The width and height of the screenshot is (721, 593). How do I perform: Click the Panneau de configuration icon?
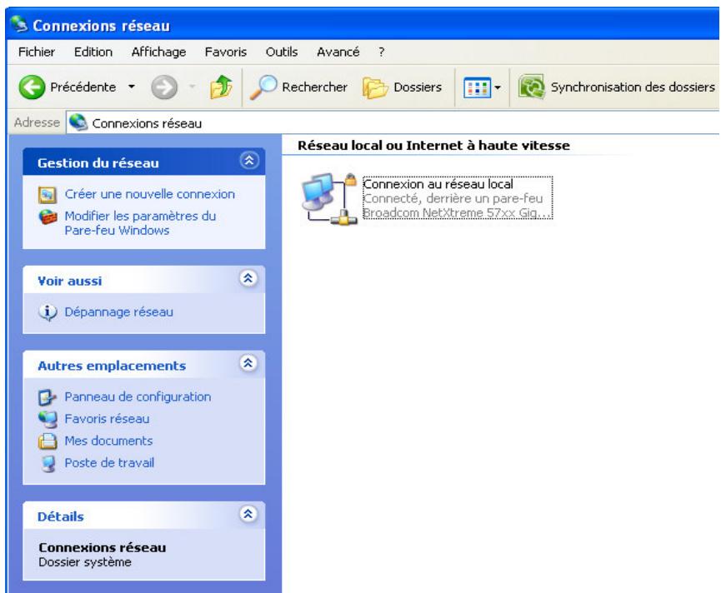tap(47, 397)
